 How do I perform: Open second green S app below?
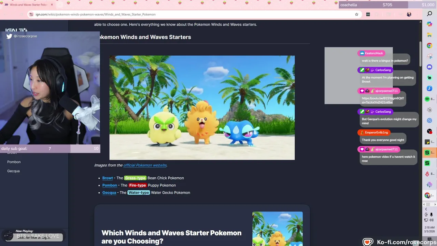[427, 163]
